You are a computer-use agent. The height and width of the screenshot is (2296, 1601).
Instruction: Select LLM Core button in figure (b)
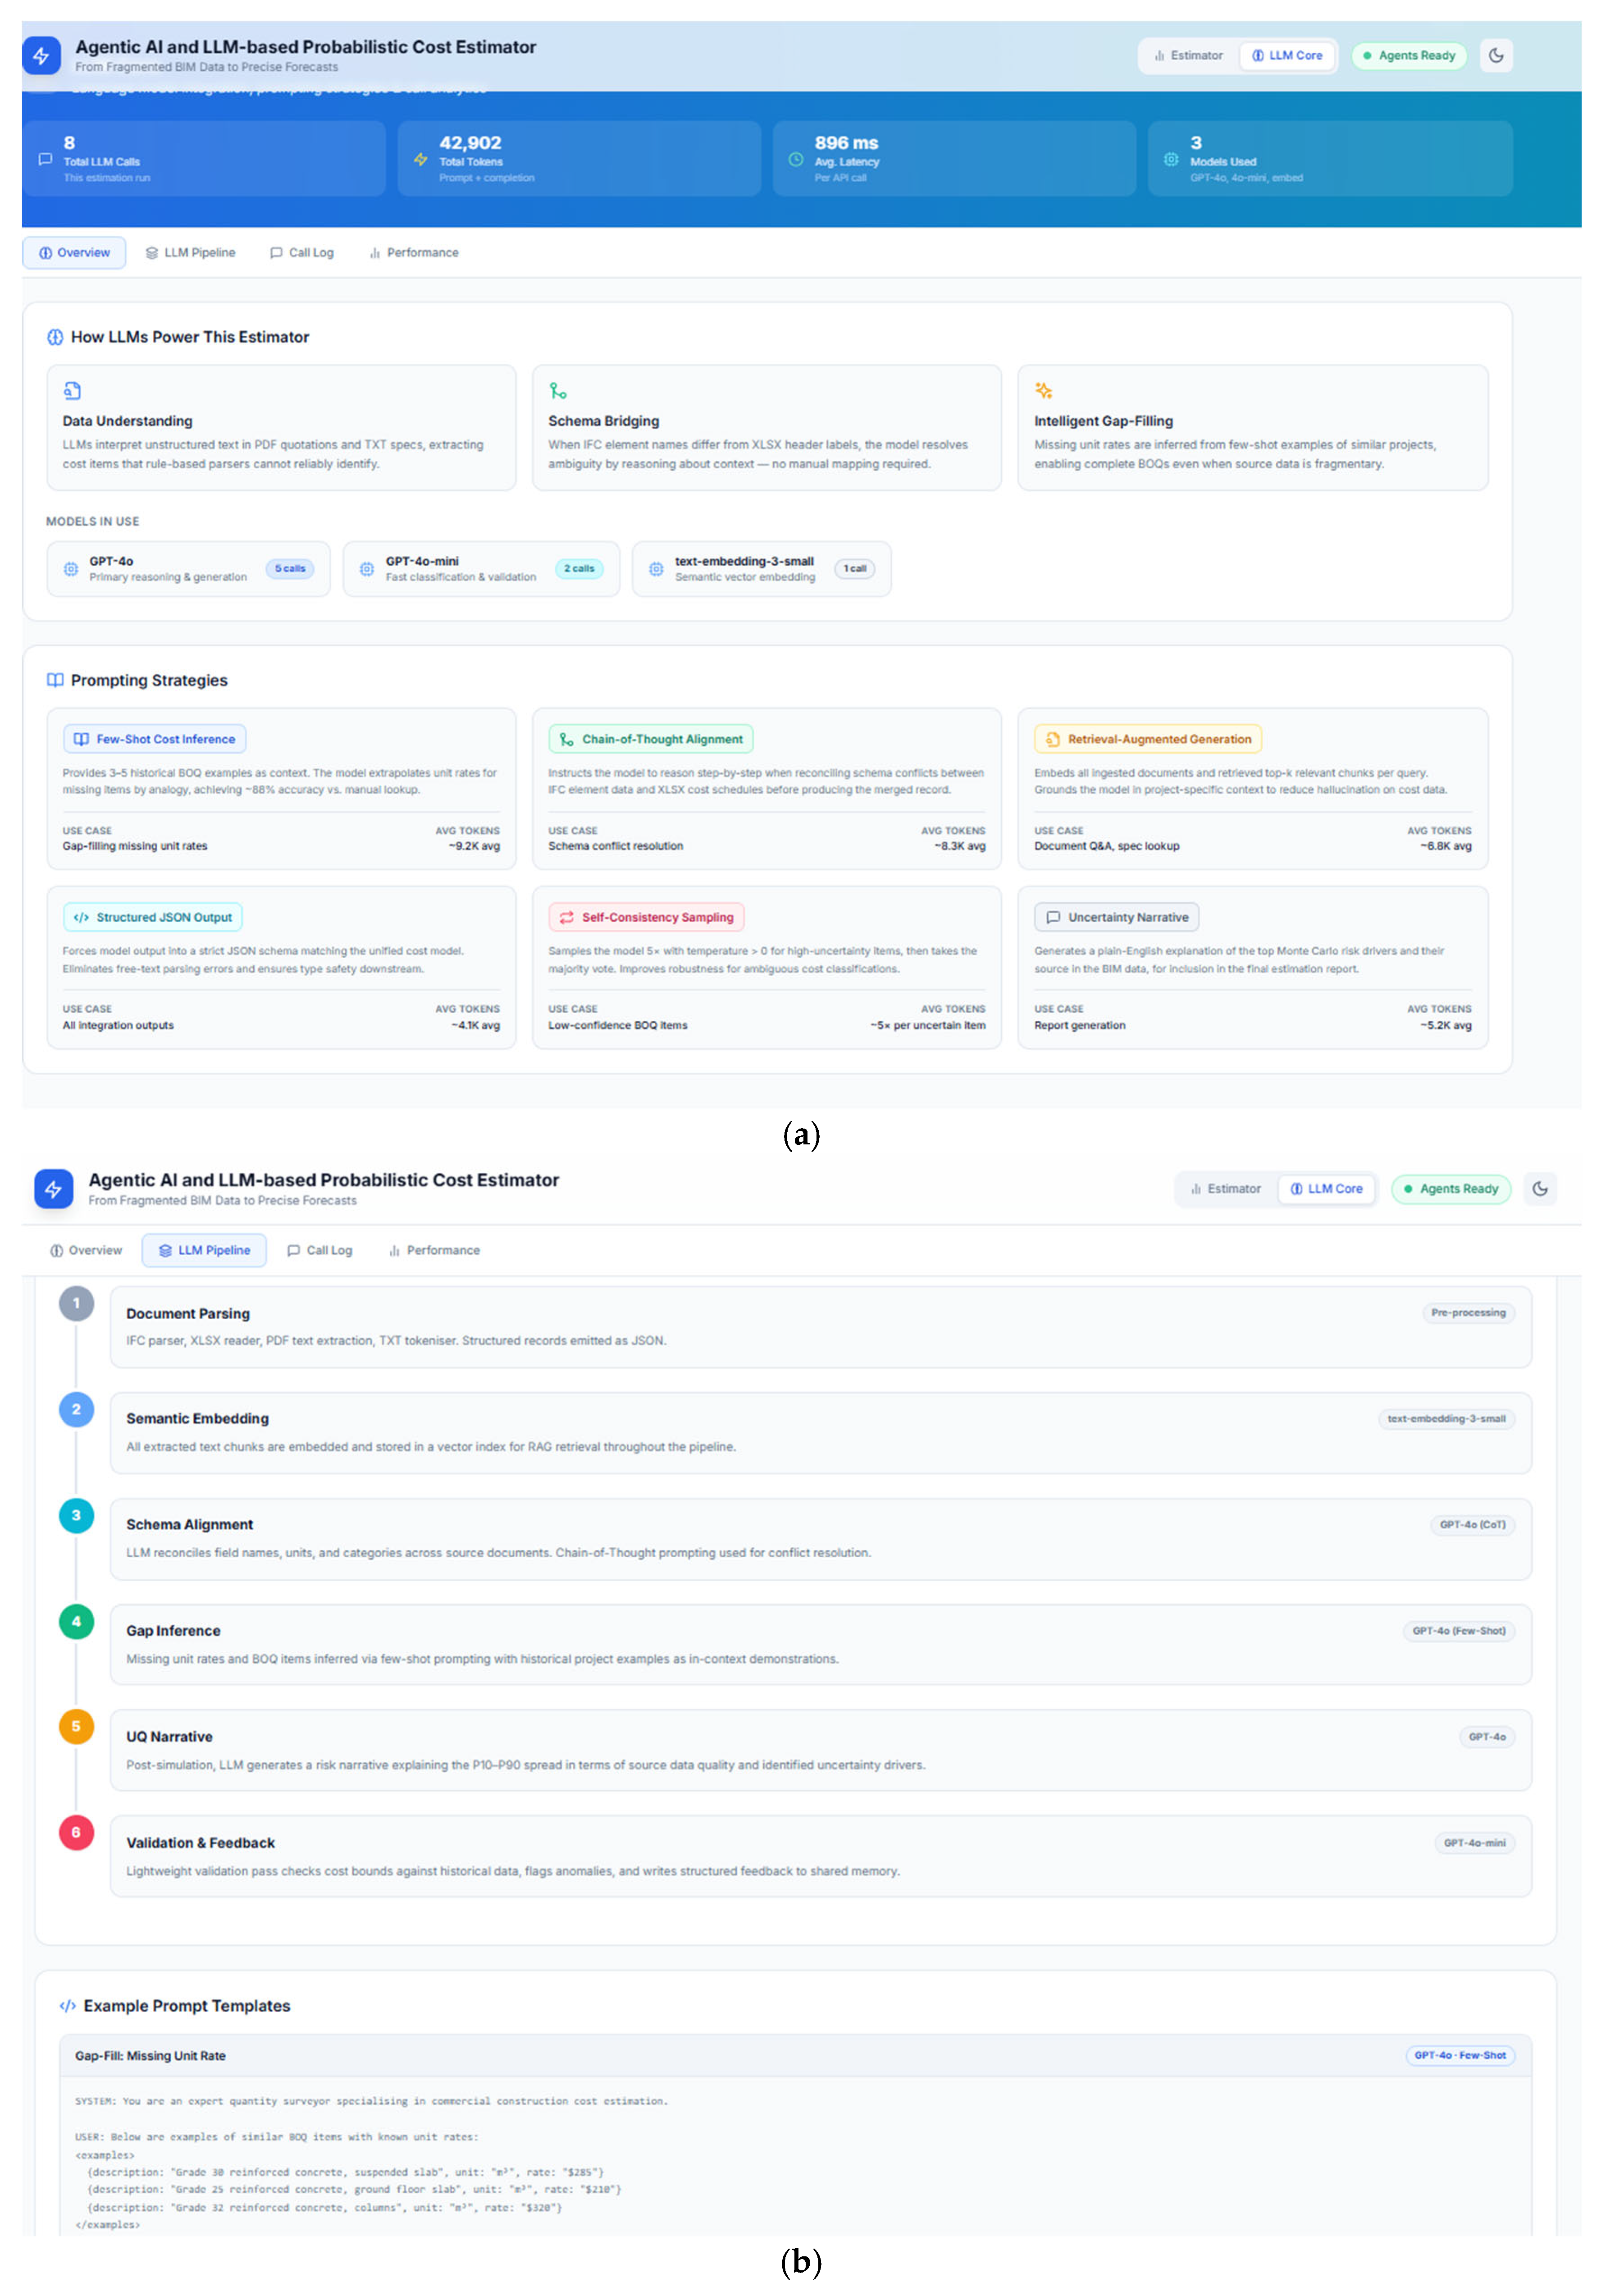pos(1326,1189)
